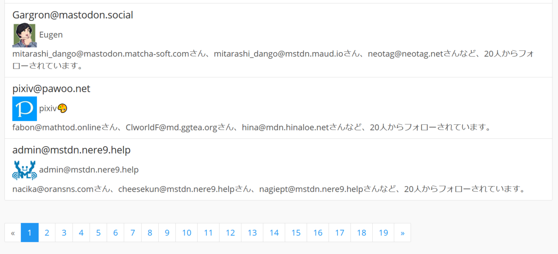The height and width of the screenshot is (254, 558).
Task: Select page 1 in pagination
Action: (30, 233)
